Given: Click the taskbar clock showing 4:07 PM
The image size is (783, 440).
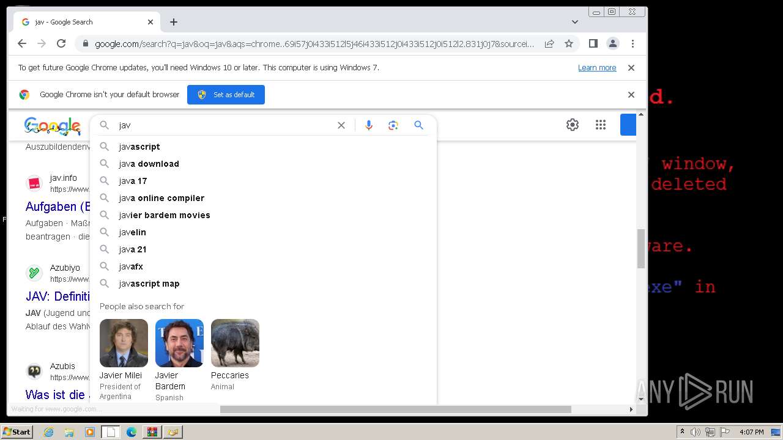Looking at the screenshot, I should (751, 432).
